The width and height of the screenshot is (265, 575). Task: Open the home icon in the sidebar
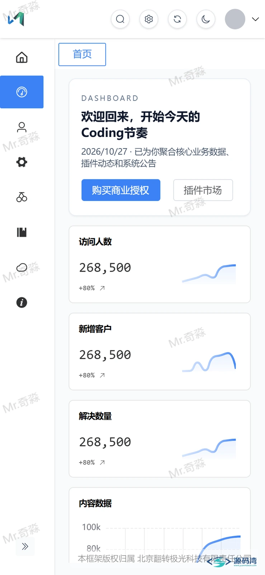point(22,57)
